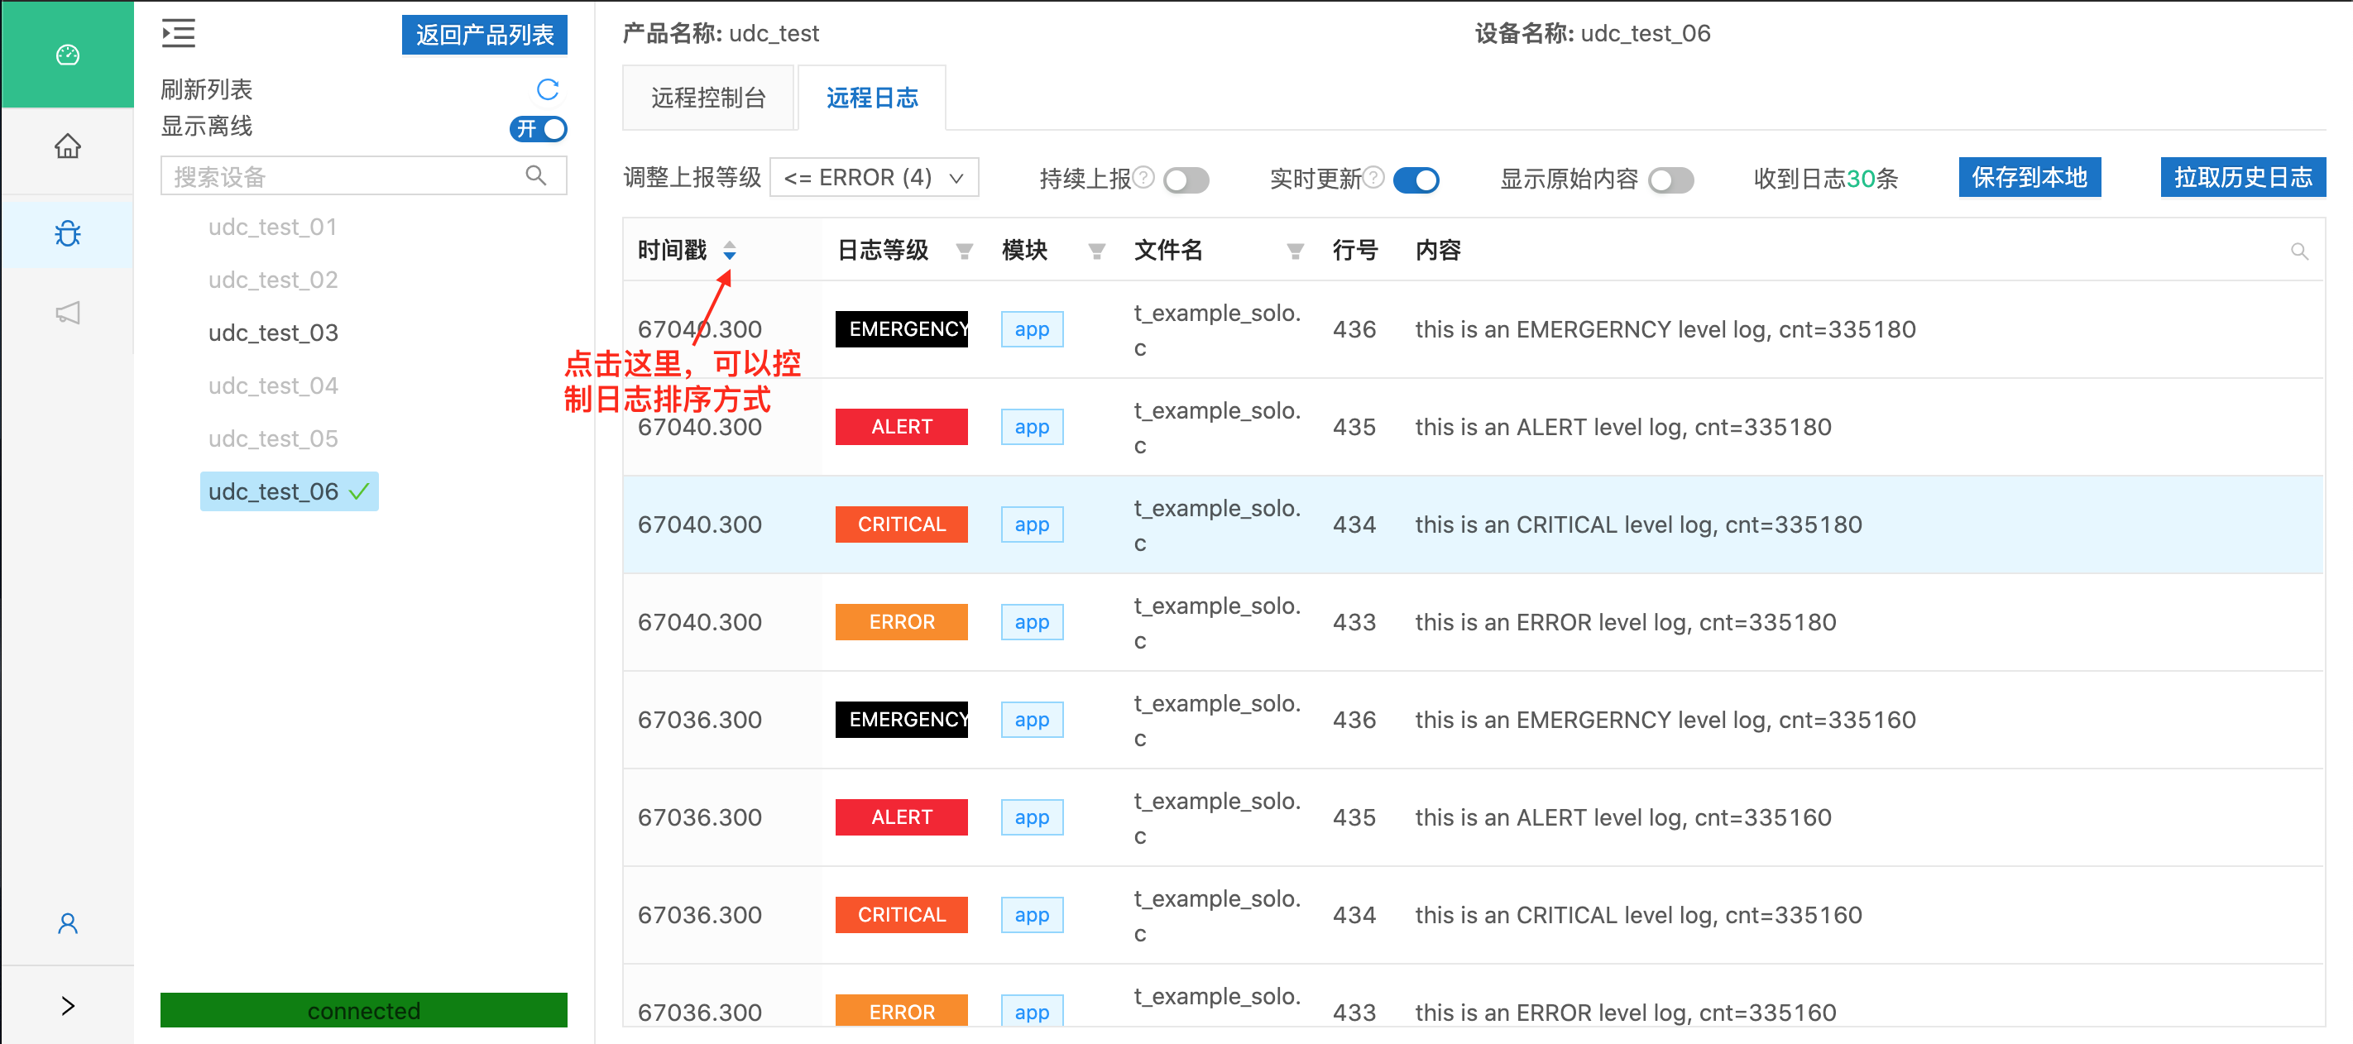
Task: Open the home icon in sidebar
Action: 68,146
